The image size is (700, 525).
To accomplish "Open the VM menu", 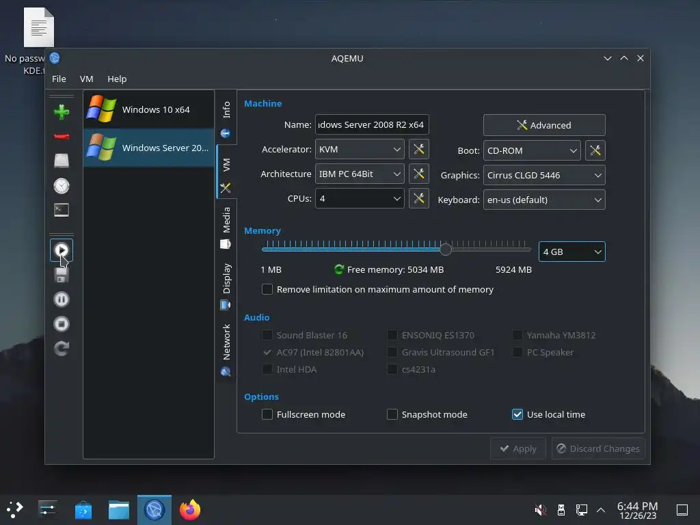I will pyautogui.click(x=87, y=79).
